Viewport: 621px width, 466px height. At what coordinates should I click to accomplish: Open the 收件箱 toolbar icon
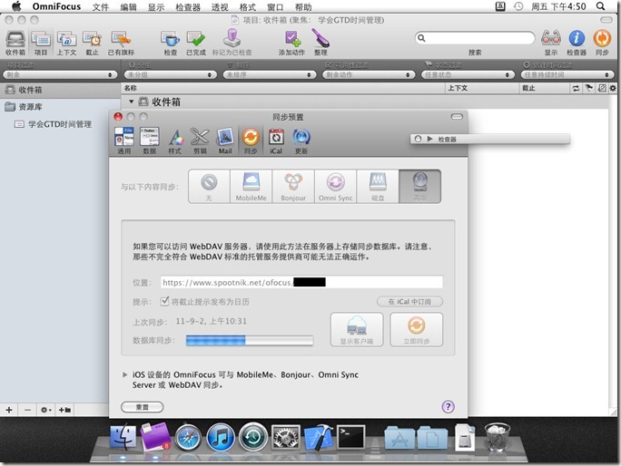click(x=15, y=43)
